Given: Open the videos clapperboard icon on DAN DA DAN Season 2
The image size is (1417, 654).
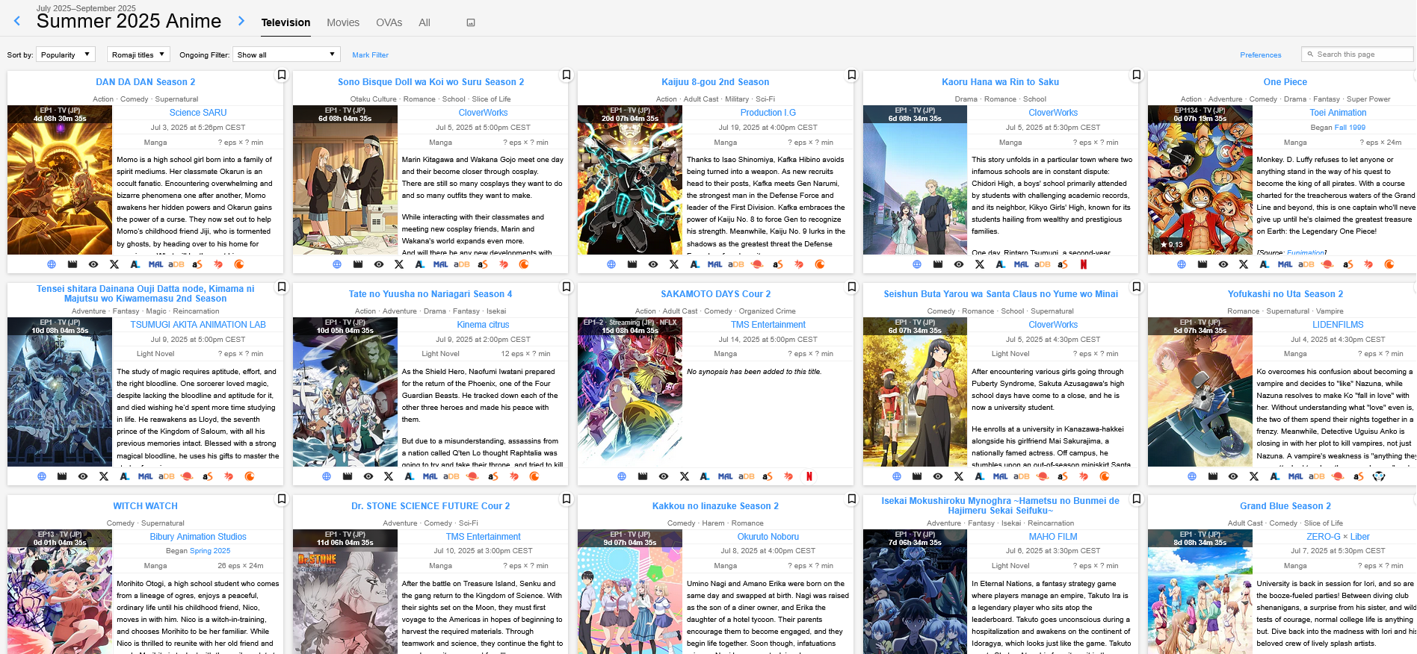Looking at the screenshot, I should point(72,264).
